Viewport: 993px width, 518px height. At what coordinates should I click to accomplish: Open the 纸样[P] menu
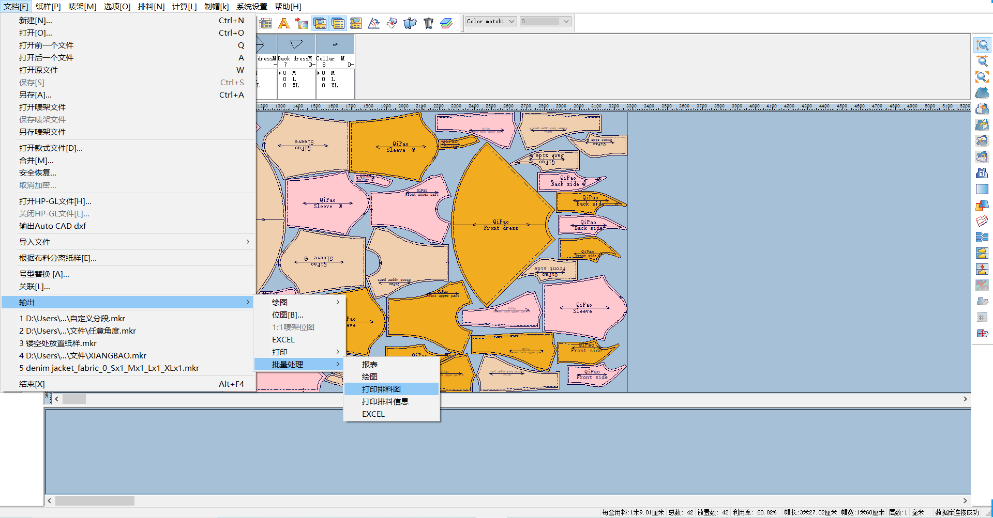48,6
